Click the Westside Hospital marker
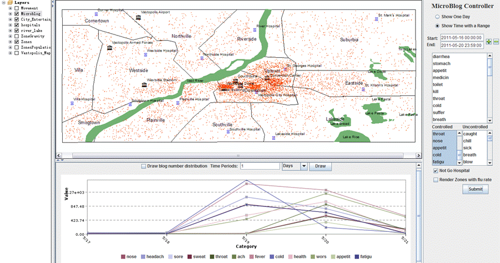 click(146, 55)
